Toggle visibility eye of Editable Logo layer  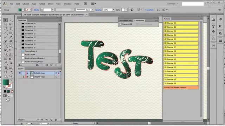(x=20, y=73)
